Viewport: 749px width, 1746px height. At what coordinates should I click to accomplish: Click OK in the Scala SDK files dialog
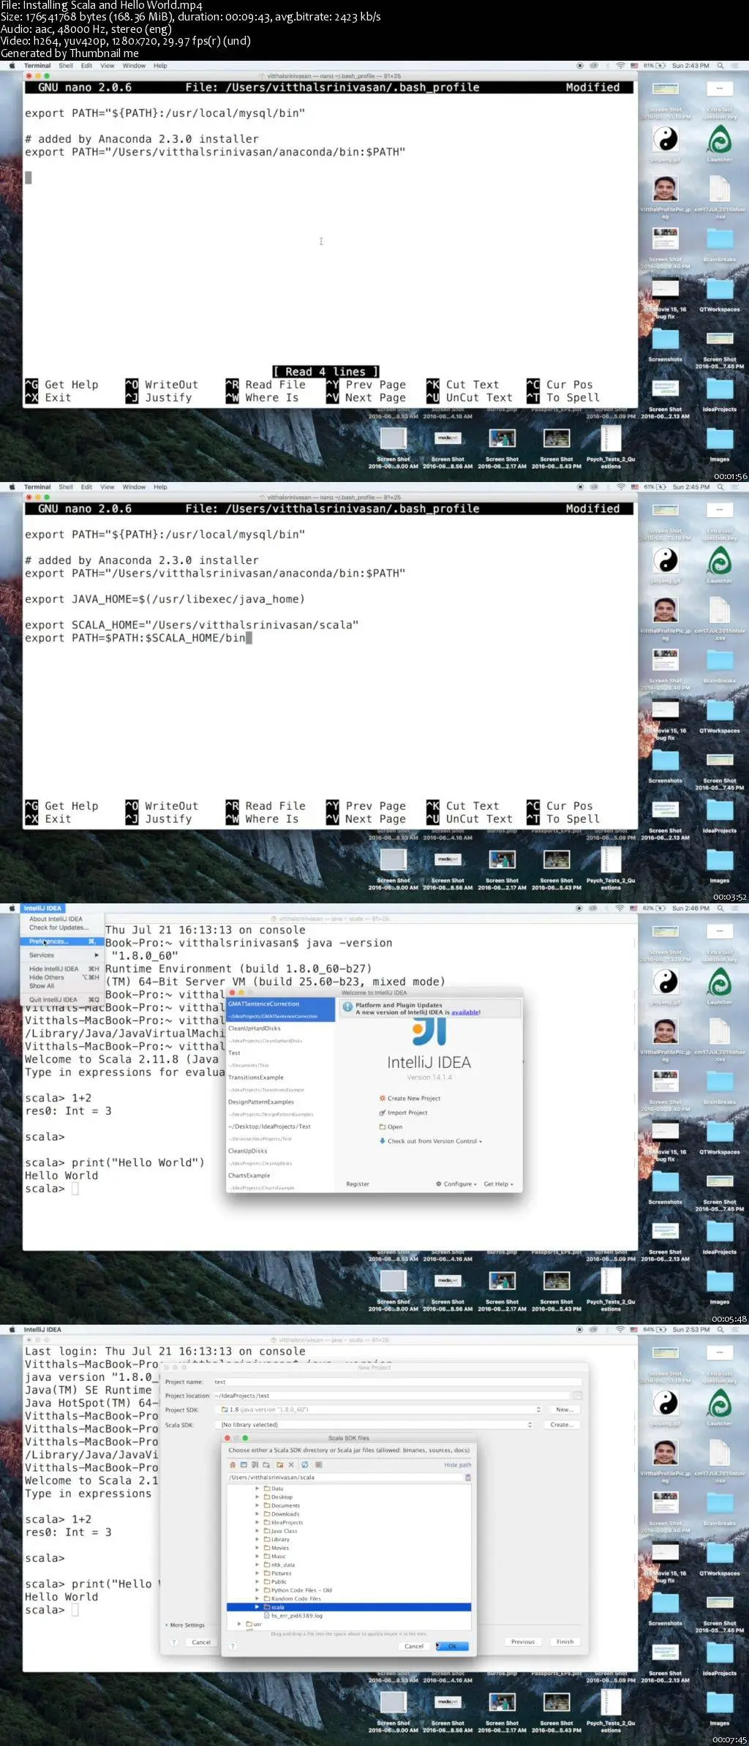(452, 1647)
